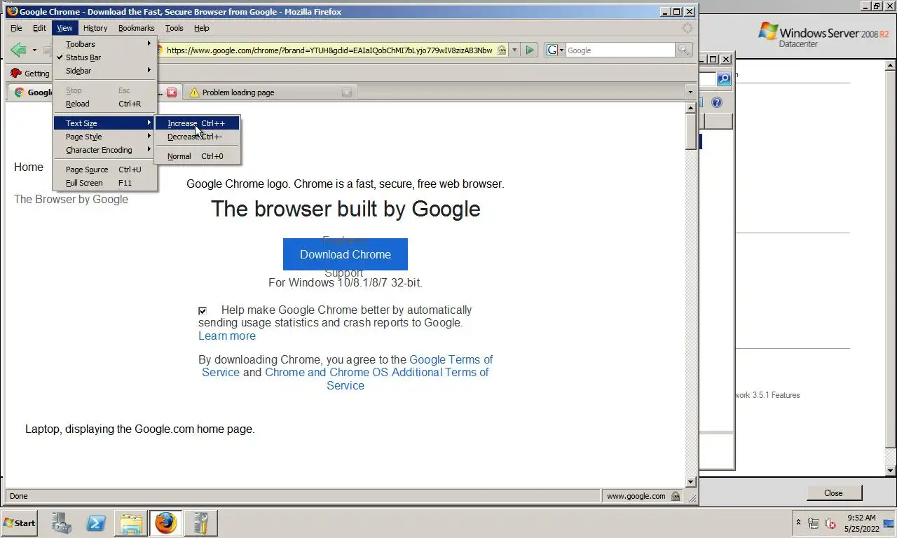Click The Browser by Google text link
This screenshot has height=538, width=897.
pos(71,199)
